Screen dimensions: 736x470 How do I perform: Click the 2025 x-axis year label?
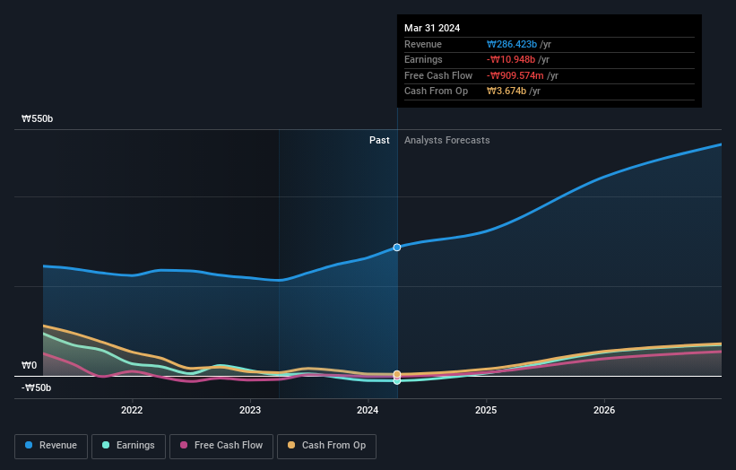coord(486,411)
